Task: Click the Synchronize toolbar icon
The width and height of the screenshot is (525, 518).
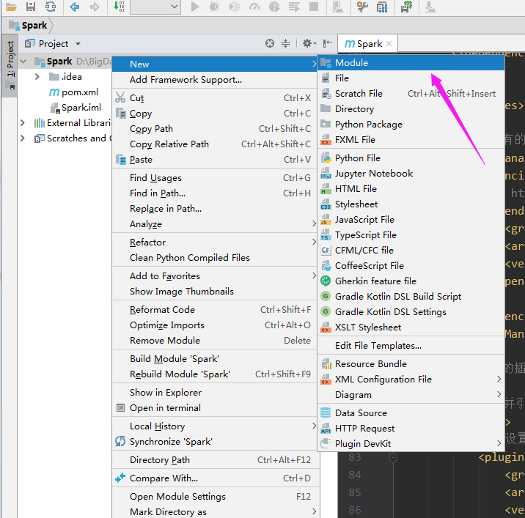Action: coord(51,7)
